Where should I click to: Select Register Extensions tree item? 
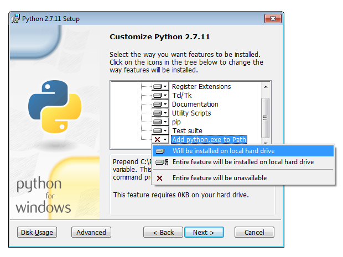(201, 87)
